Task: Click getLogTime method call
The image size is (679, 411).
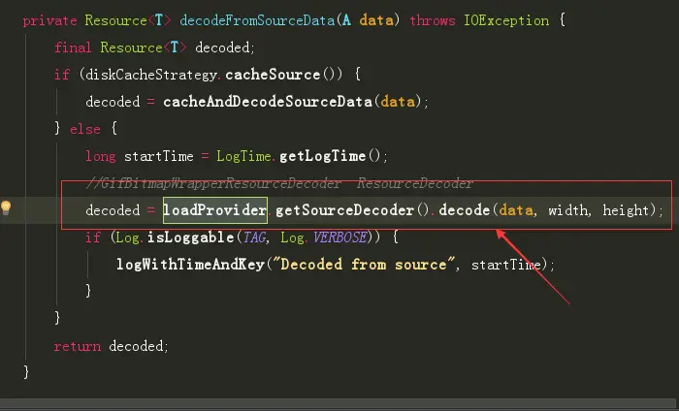Action: pos(322,156)
